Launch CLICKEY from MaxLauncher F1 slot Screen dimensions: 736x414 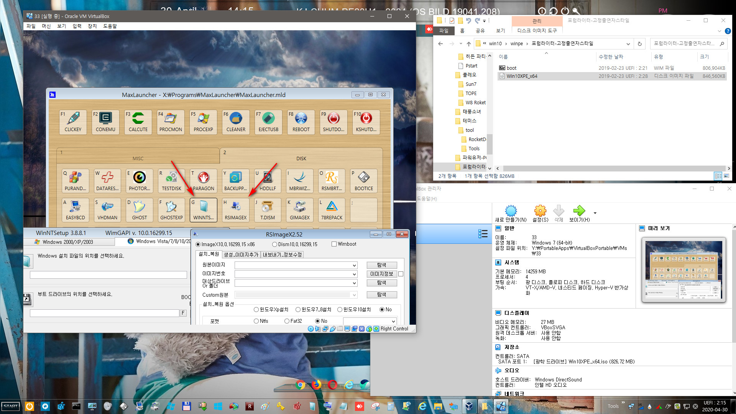pos(73,122)
